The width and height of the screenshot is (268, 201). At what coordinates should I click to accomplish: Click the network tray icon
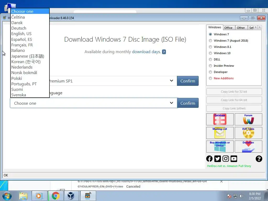(x=235, y=196)
